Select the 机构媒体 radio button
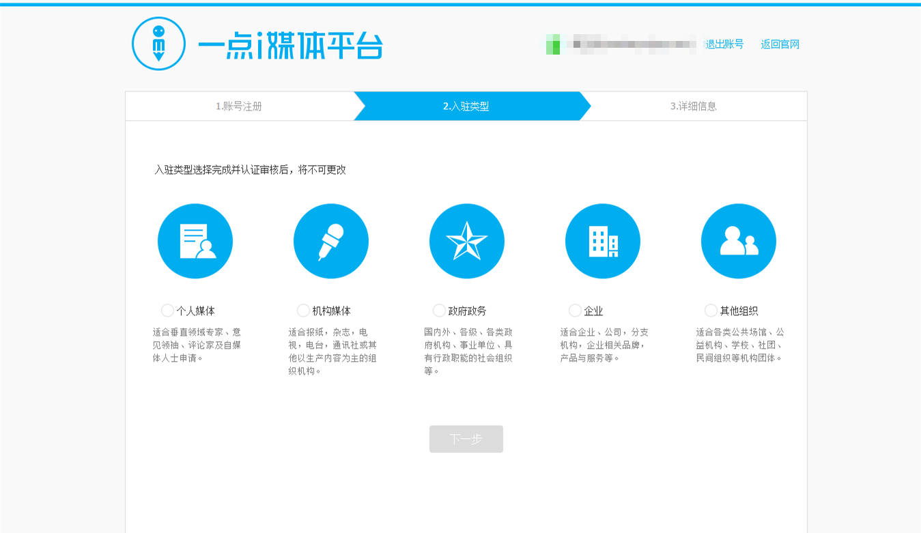This screenshot has width=921, height=533. (x=302, y=310)
